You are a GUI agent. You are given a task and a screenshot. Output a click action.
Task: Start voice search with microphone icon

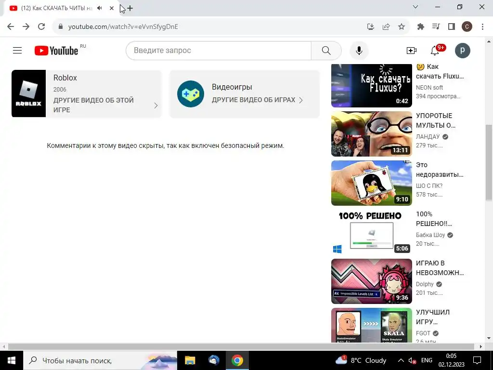[359, 50]
